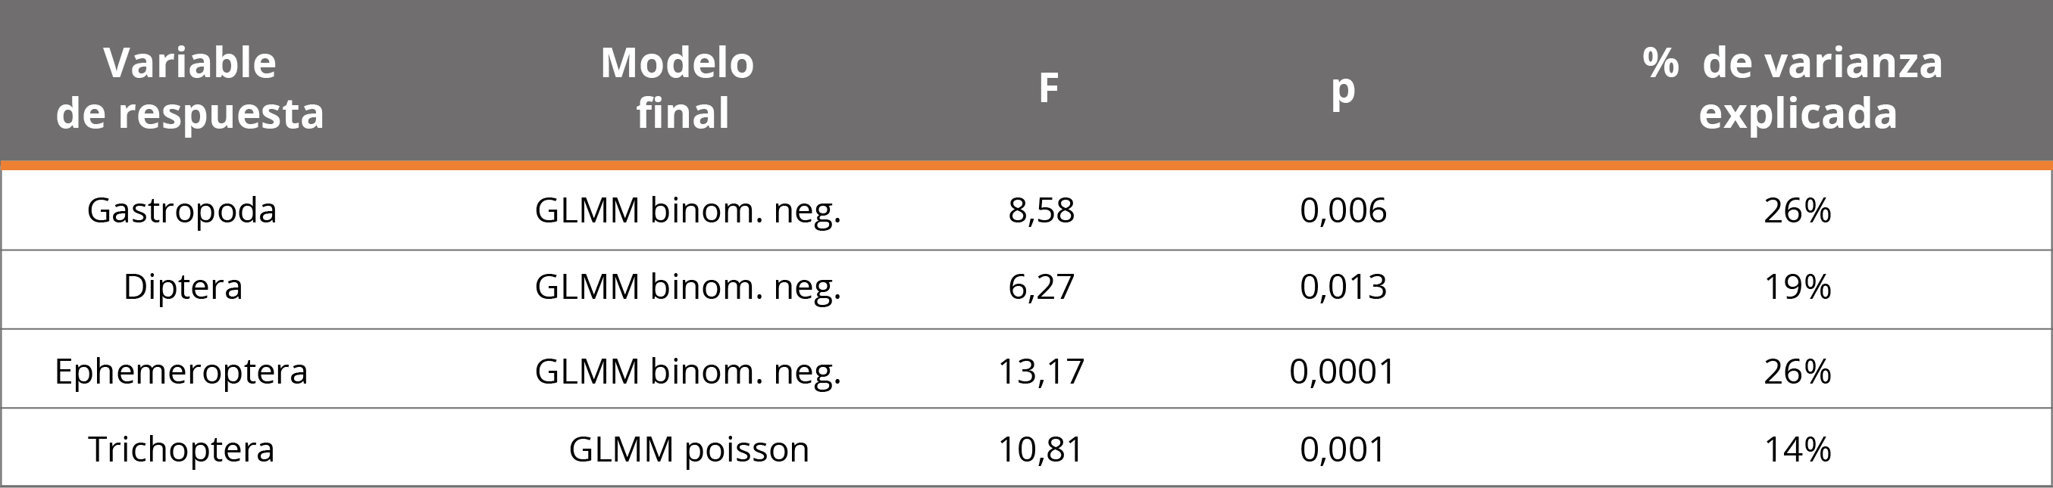Select the F value 6,27
Viewport: 2053px width, 488px height.
1041,288
